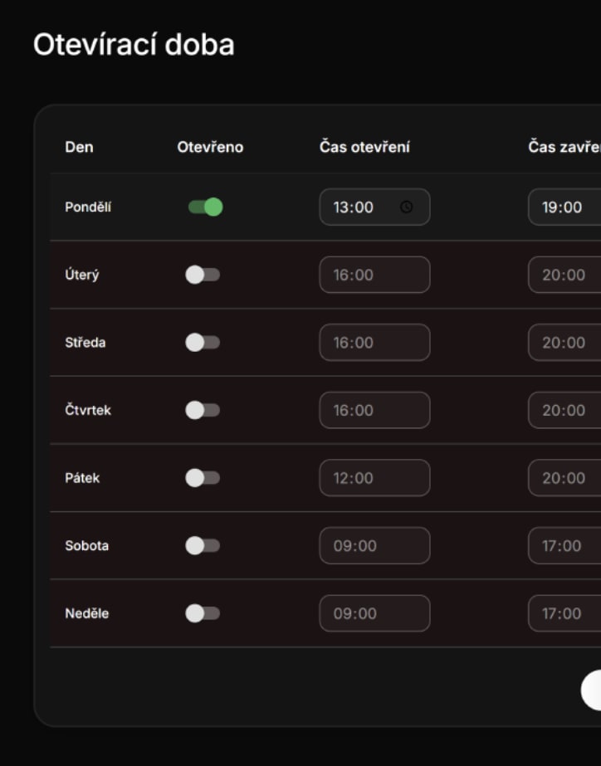The height and width of the screenshot is (766, 601).
Task: Focus the Středa opening time input
Action: point(374,342)
